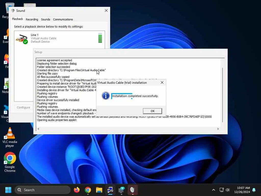261x196 pixels.
Task: Click the right arrow of Setup log scrollbar
Action: [218, 129]
